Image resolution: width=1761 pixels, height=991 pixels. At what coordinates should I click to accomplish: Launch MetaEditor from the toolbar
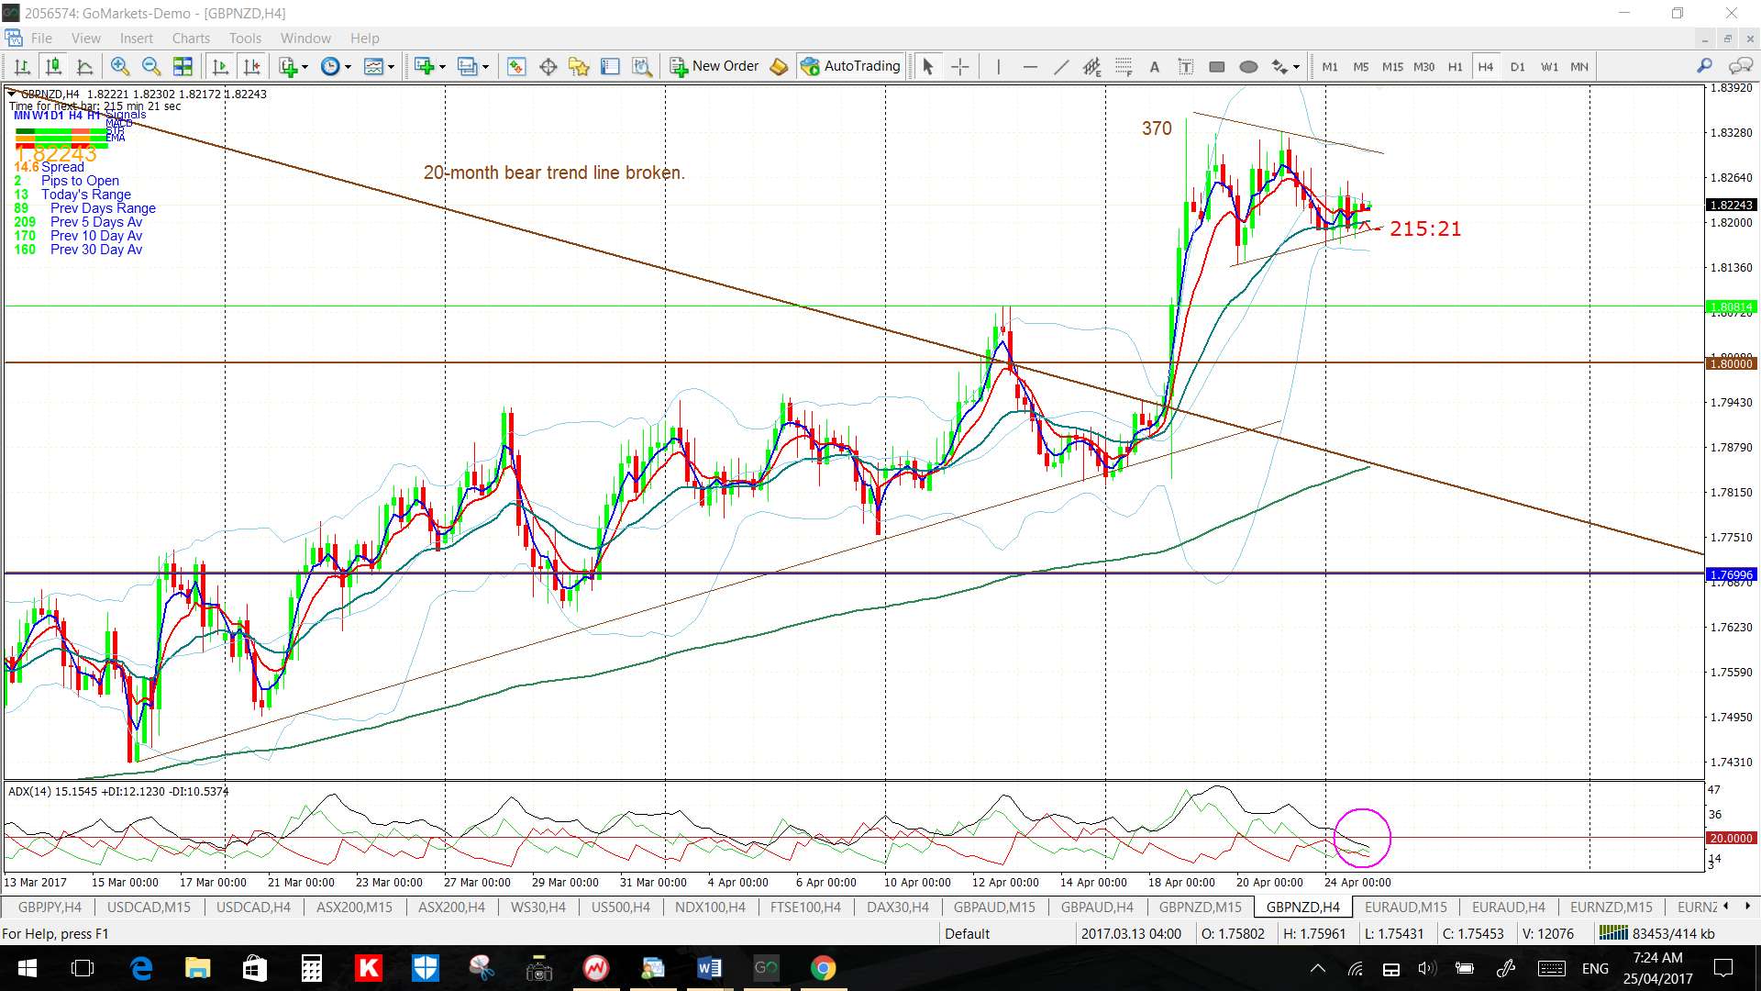pyautogui.click(x=779, y=66)
